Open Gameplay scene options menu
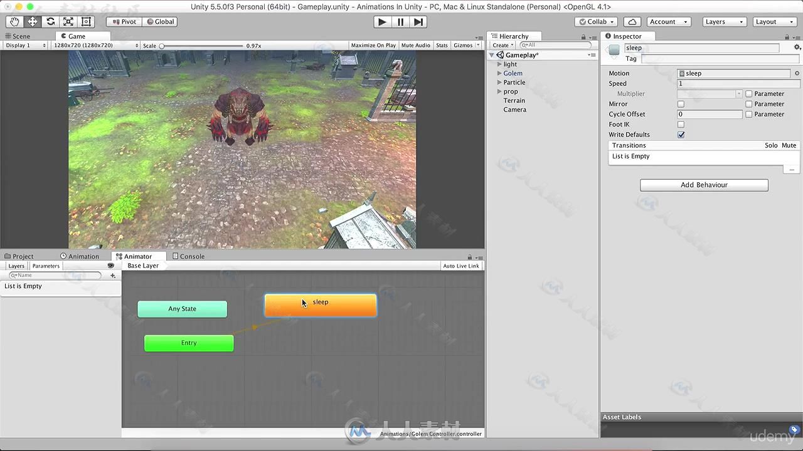This screenshot has height=451, width=803. coord(592,55)
